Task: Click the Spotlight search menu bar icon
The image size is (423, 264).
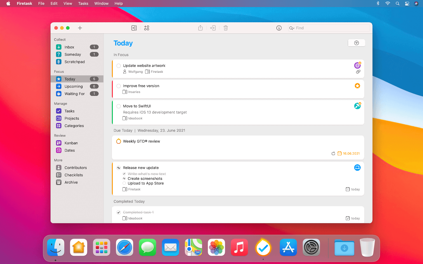Action: click(397, 4)
